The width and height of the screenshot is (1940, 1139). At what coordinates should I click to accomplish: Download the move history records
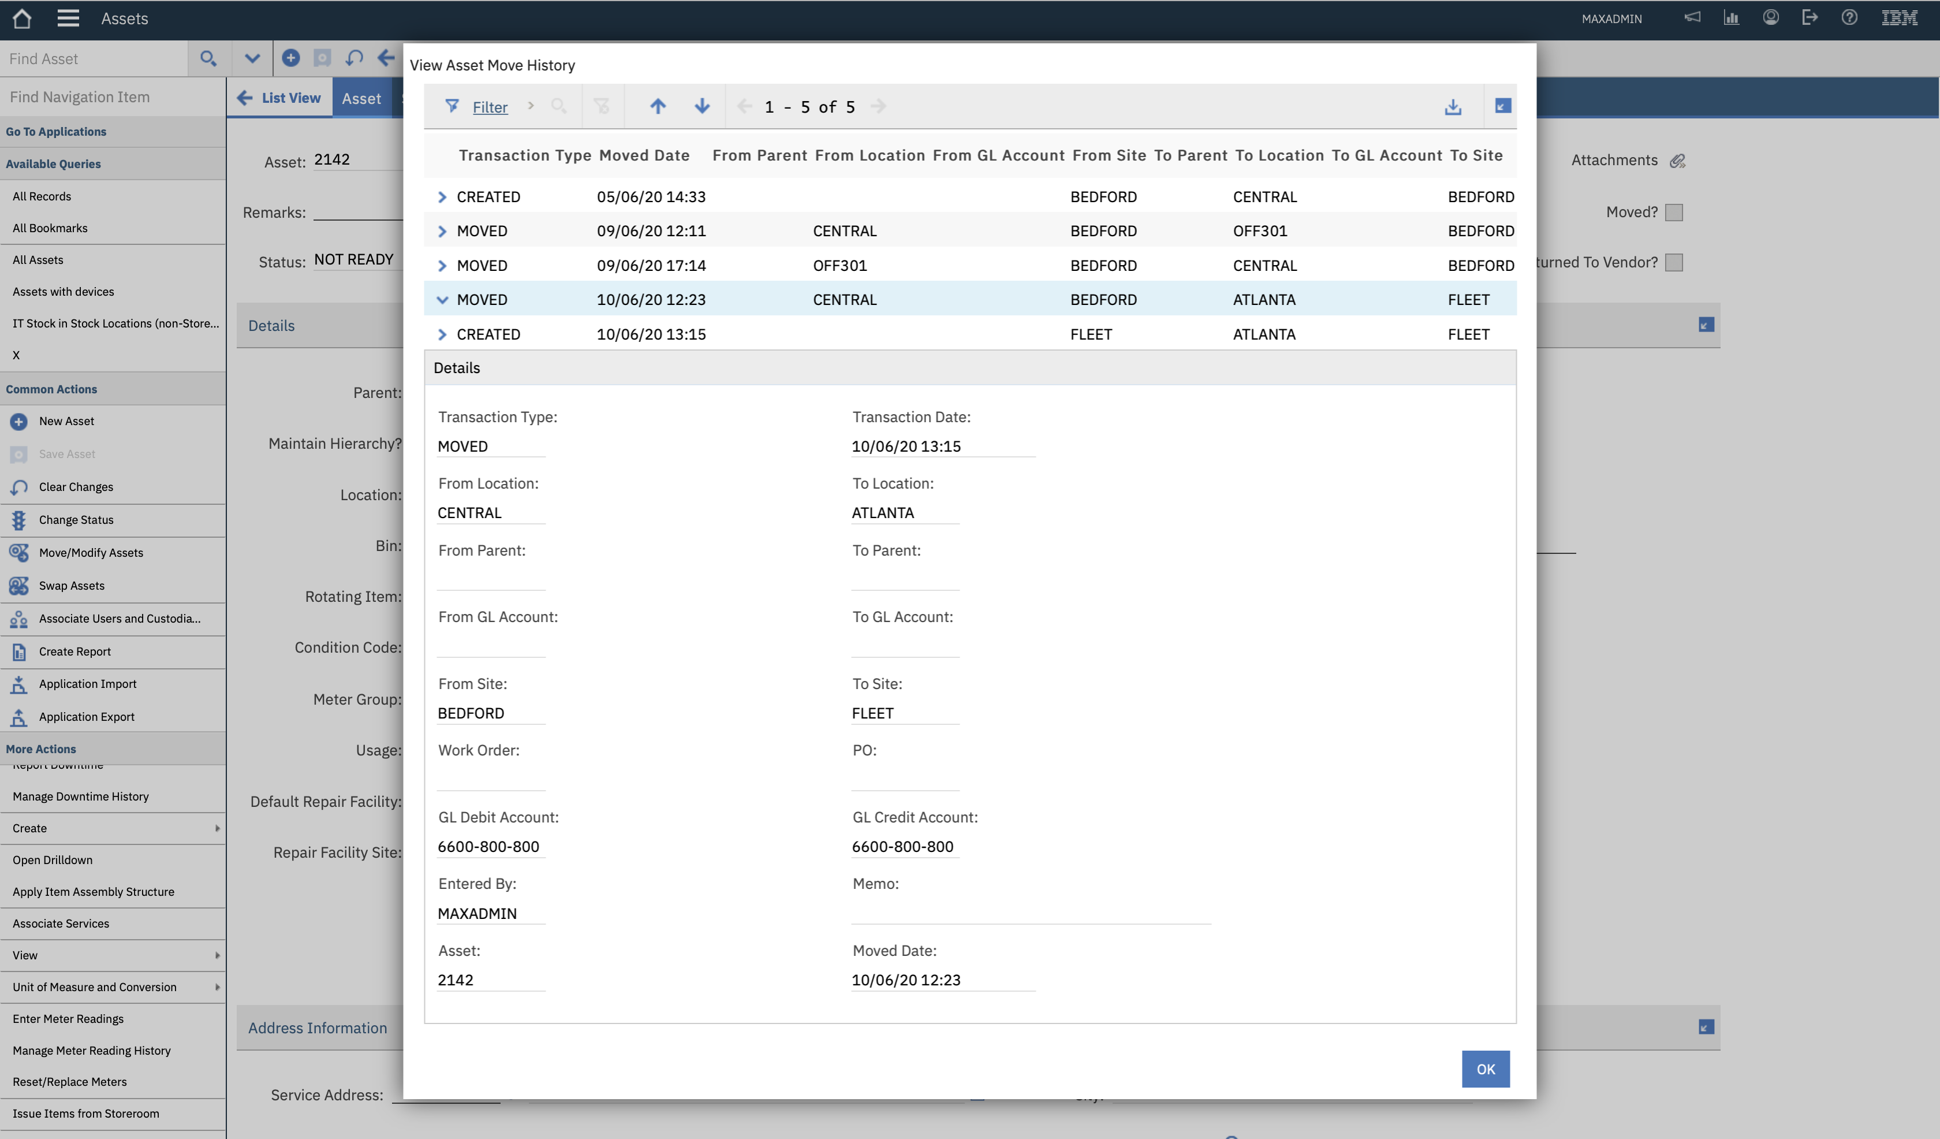click(x=1452, y=106)
